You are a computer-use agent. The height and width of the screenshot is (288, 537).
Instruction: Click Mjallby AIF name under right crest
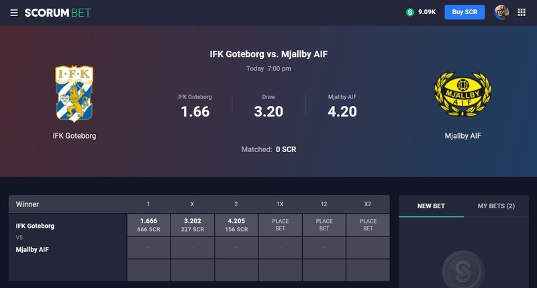click(x=462, y=136)
